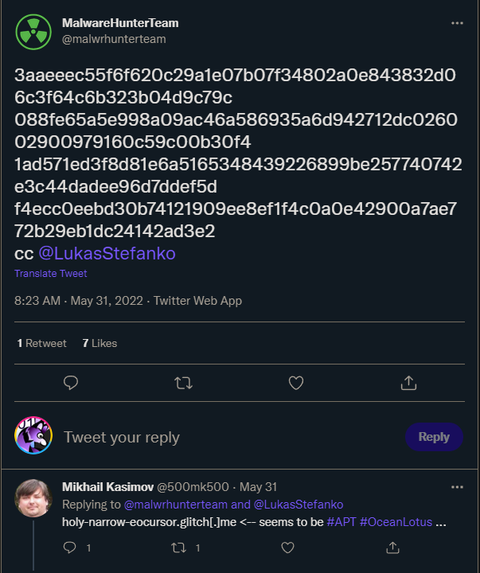This screenshot has width=480, height=573.
Task: Open Mikhail Kasimov's profile photo
Action: [x=33, y=497]
